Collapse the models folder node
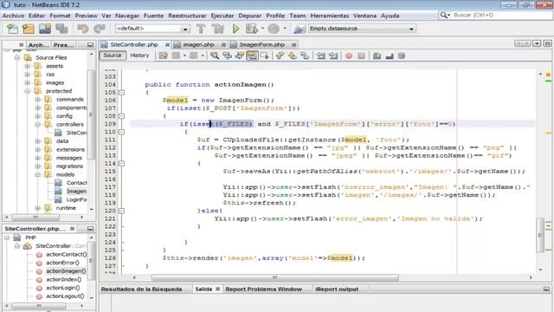Viewport: 554px width, 312px height. 37,175
